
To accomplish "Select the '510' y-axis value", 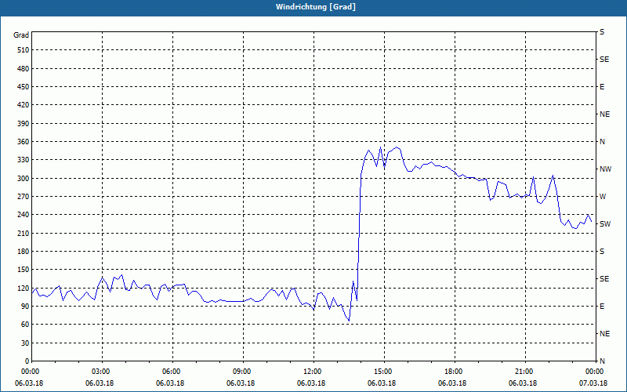I will pyautogui.click(x=24, y=50).
